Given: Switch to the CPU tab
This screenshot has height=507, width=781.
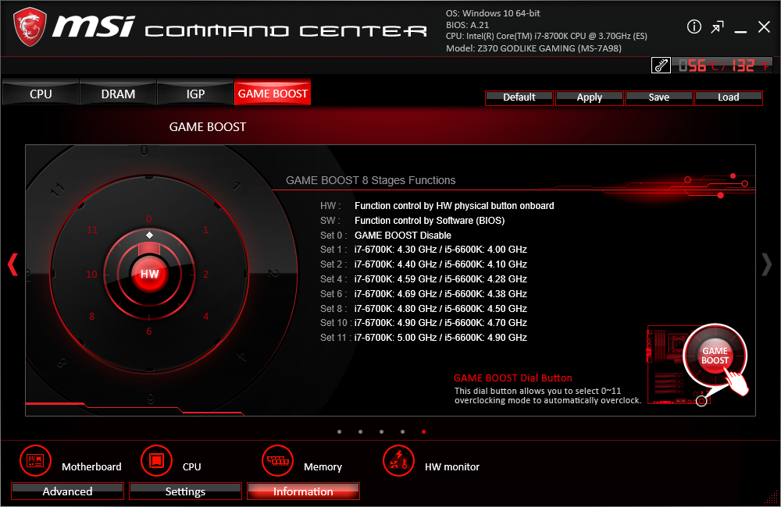Looking at the screenshot, I should (x=41, y=94).
